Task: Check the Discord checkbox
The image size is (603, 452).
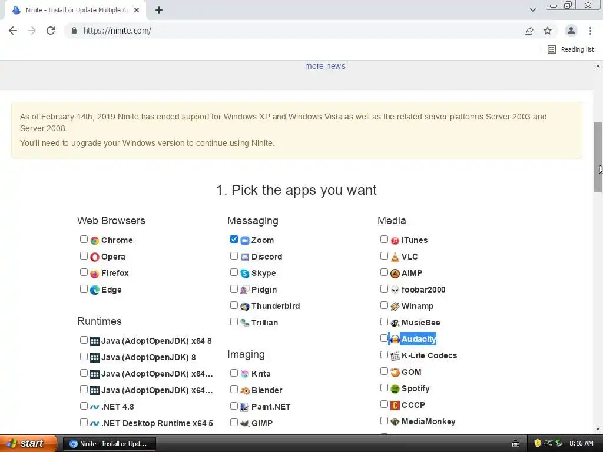Action: (234, 255)
